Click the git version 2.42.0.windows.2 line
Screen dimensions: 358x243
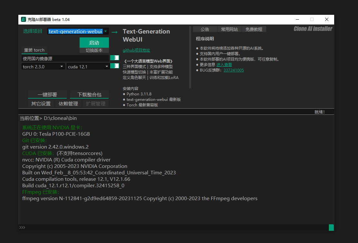(55, 147)
